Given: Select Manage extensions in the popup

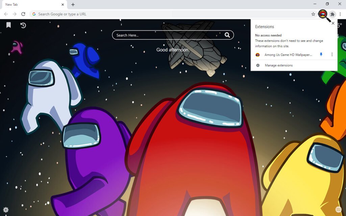Looking at the screenshot, I should [278, 65].
